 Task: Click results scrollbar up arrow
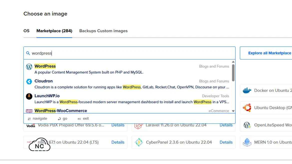point(233,62)
